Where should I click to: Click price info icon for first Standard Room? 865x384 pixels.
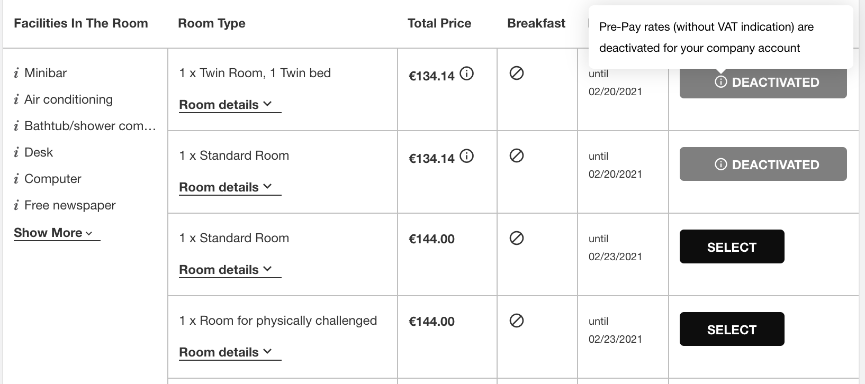(x=466, y=156)
